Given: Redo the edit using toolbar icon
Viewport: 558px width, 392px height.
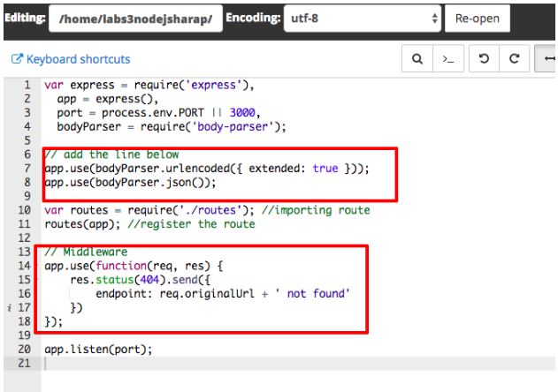Looking at the screenshot, I should coord(513,59).
